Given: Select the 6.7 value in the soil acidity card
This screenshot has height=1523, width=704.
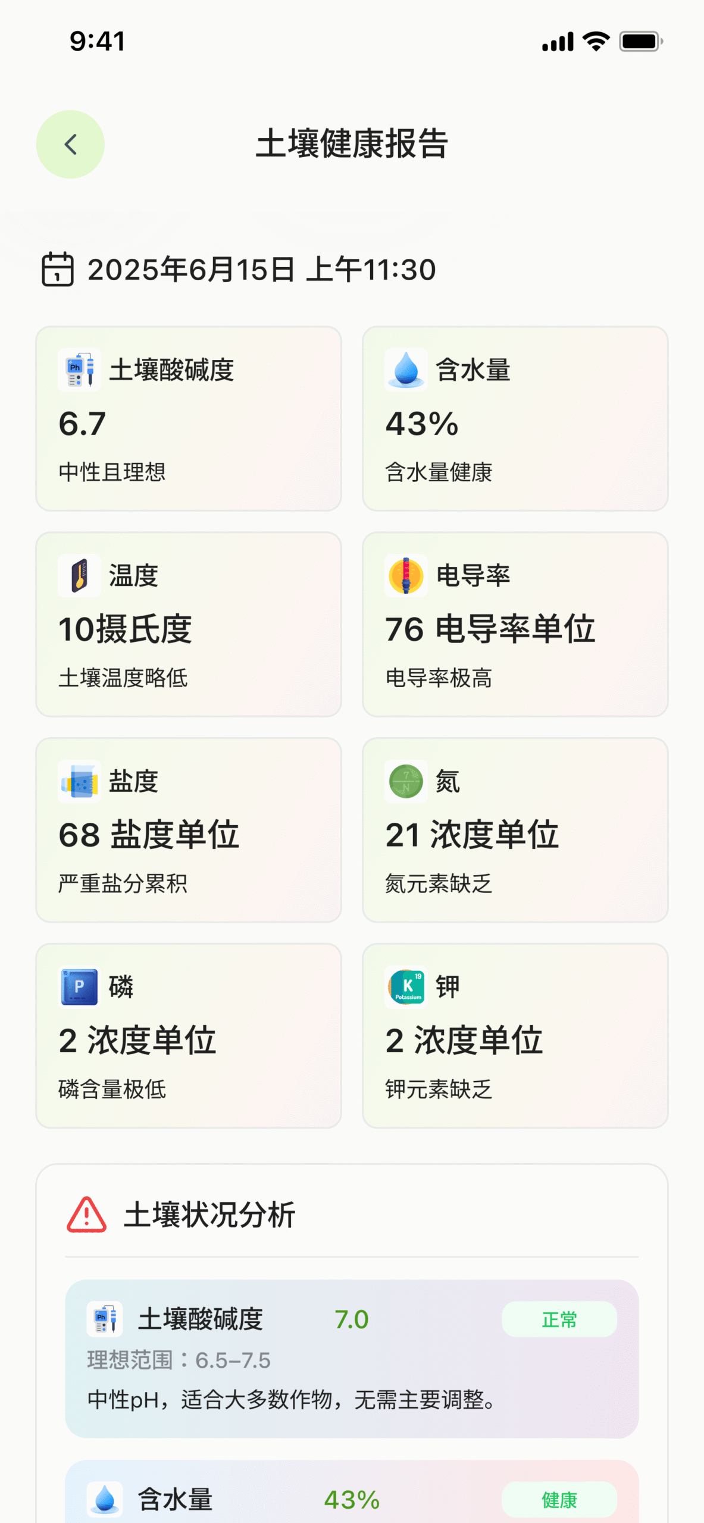Looking at the screenshot, I should coord(82,424).
